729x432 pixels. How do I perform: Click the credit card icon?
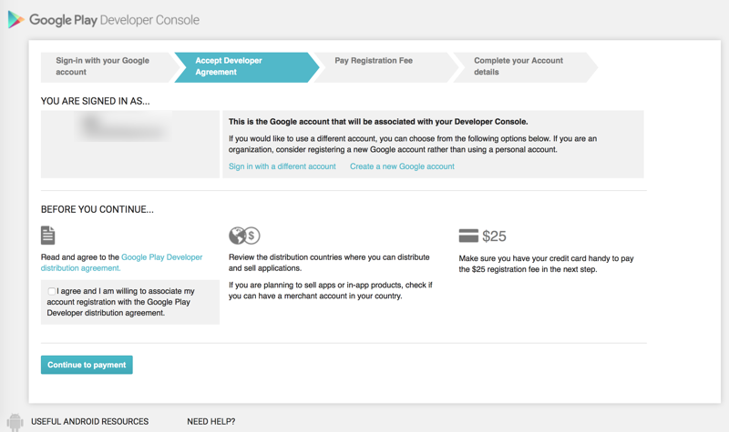(x=468, y=236)
